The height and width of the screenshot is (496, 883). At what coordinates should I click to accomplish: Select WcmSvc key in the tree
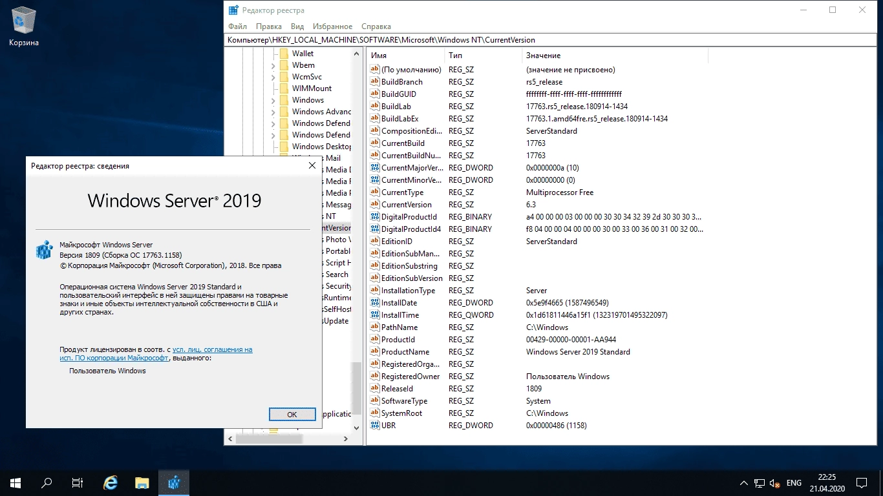point(306,77)
